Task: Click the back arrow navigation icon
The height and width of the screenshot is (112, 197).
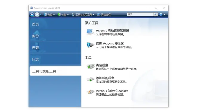Action: 32,15
